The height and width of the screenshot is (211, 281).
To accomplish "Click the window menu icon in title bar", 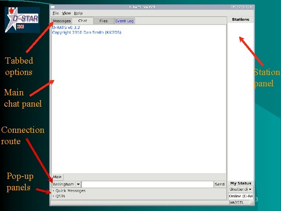I will (x=53, y=7).
